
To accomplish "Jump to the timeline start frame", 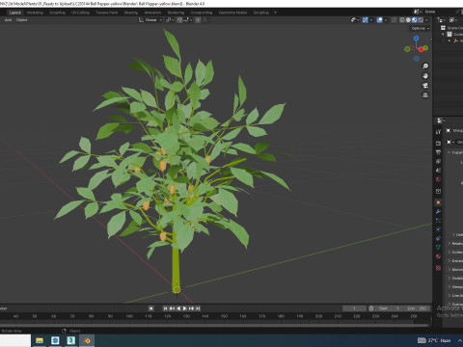I will (x=165, y=308).
